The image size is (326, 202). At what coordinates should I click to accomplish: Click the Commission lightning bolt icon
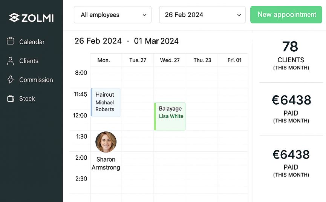[11, 80]
